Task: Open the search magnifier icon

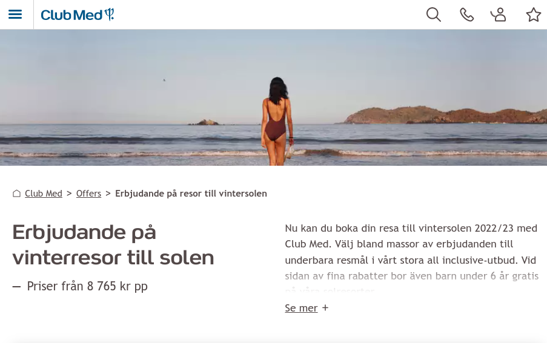Action: click(x=434, y=15)
